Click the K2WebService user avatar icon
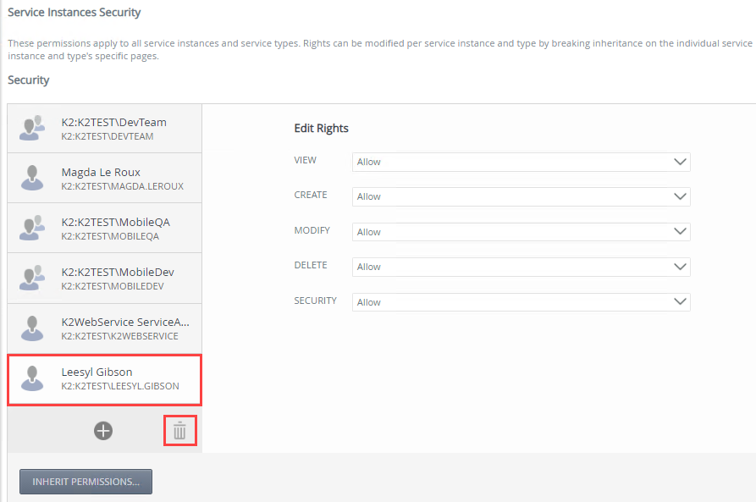Screen dimensions: 756x502 click(x=33, y=328)
